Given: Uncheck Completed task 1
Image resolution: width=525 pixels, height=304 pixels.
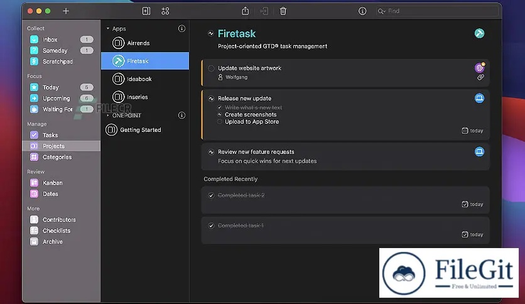Looking at the screenshot, I should [211, 225].
